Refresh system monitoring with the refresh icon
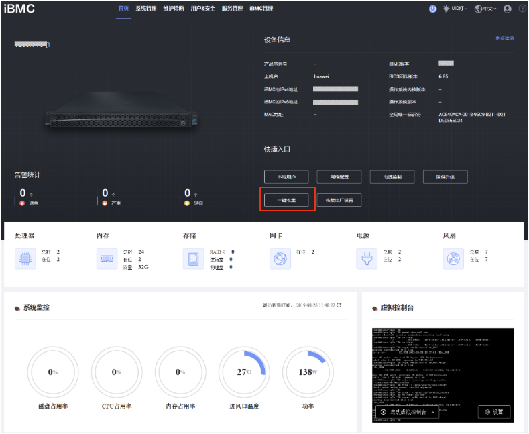The height and width of the screenshot is (434, 529). coord(339,305)
